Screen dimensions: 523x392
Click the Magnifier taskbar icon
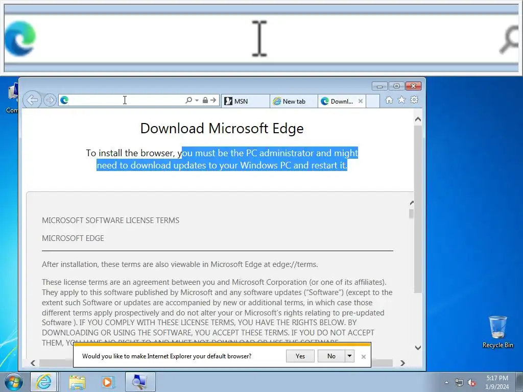click(x=140, y=382)
